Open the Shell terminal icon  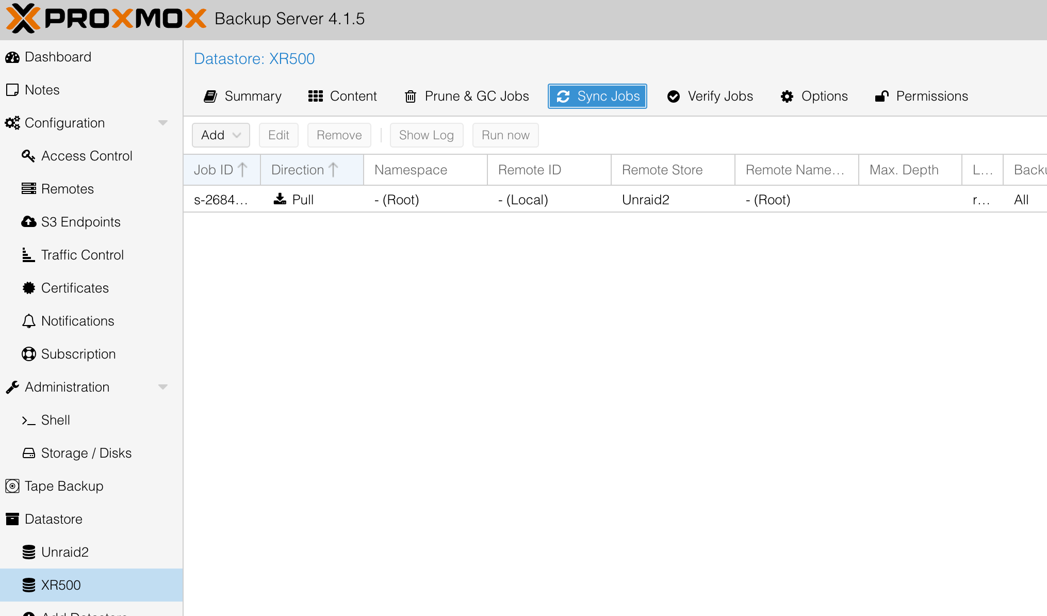[x=28, y=420]
